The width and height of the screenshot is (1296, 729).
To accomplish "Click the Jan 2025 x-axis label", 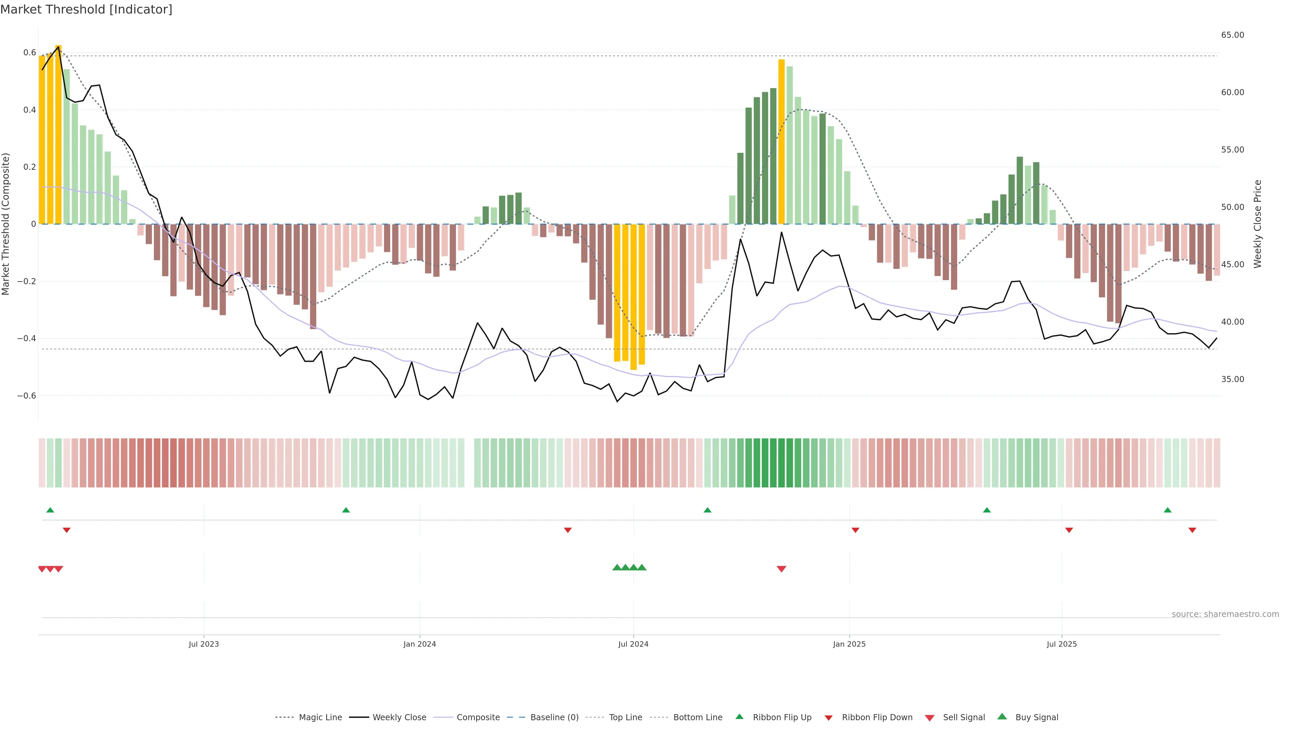I will pos(849,644).
